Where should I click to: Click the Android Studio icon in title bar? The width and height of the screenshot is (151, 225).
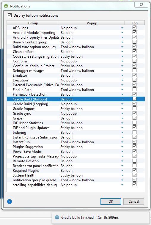coord(6,6)
